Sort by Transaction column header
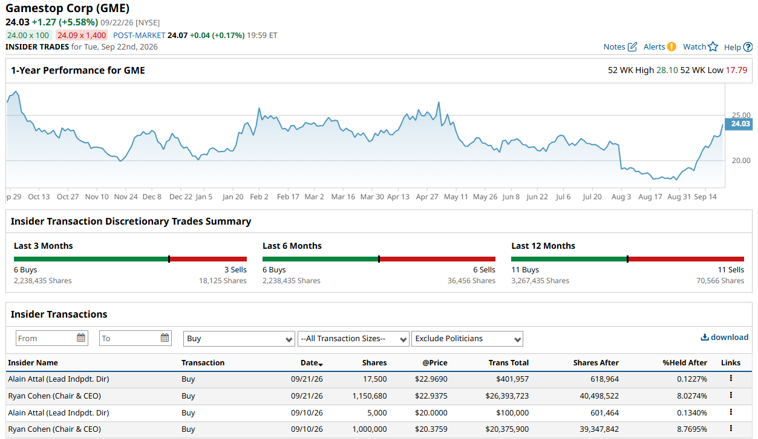 [203, 363]
